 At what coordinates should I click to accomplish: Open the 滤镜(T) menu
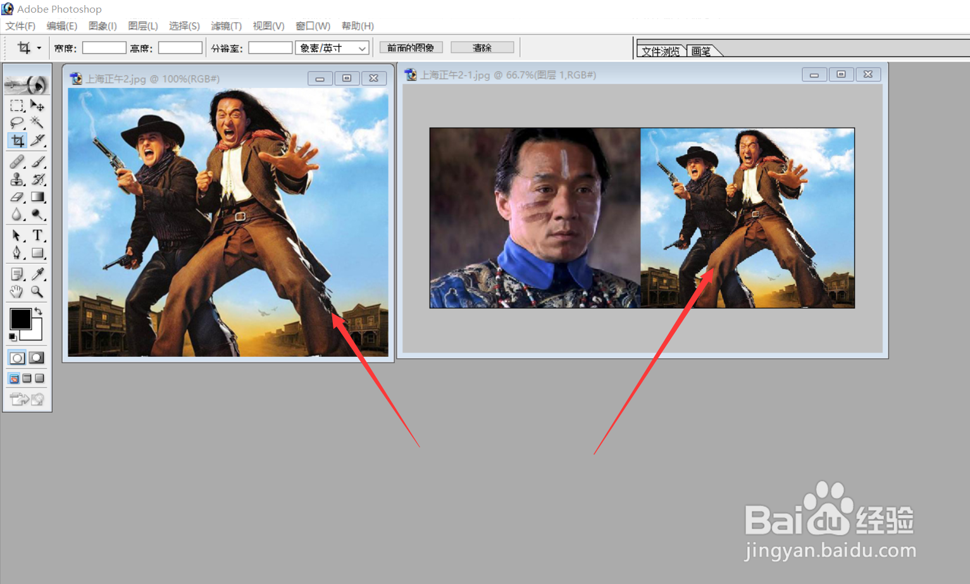point(226,26)
